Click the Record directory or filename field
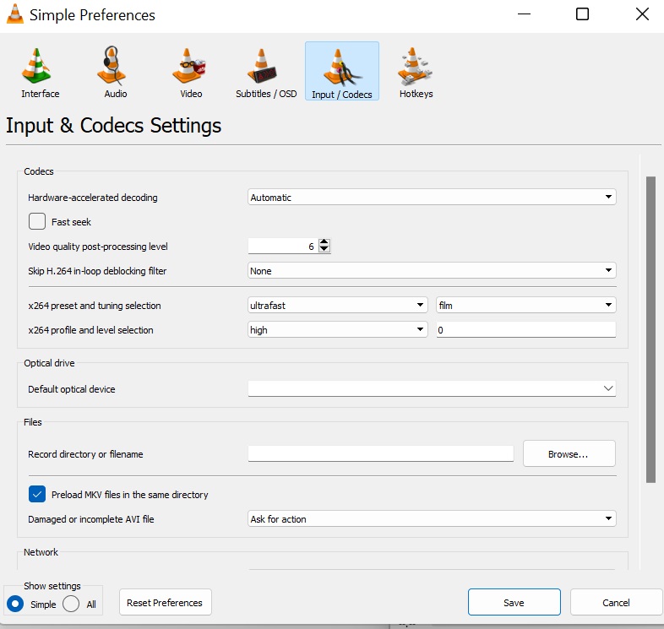Screen dimensions: 664x629 coord(381,453)
